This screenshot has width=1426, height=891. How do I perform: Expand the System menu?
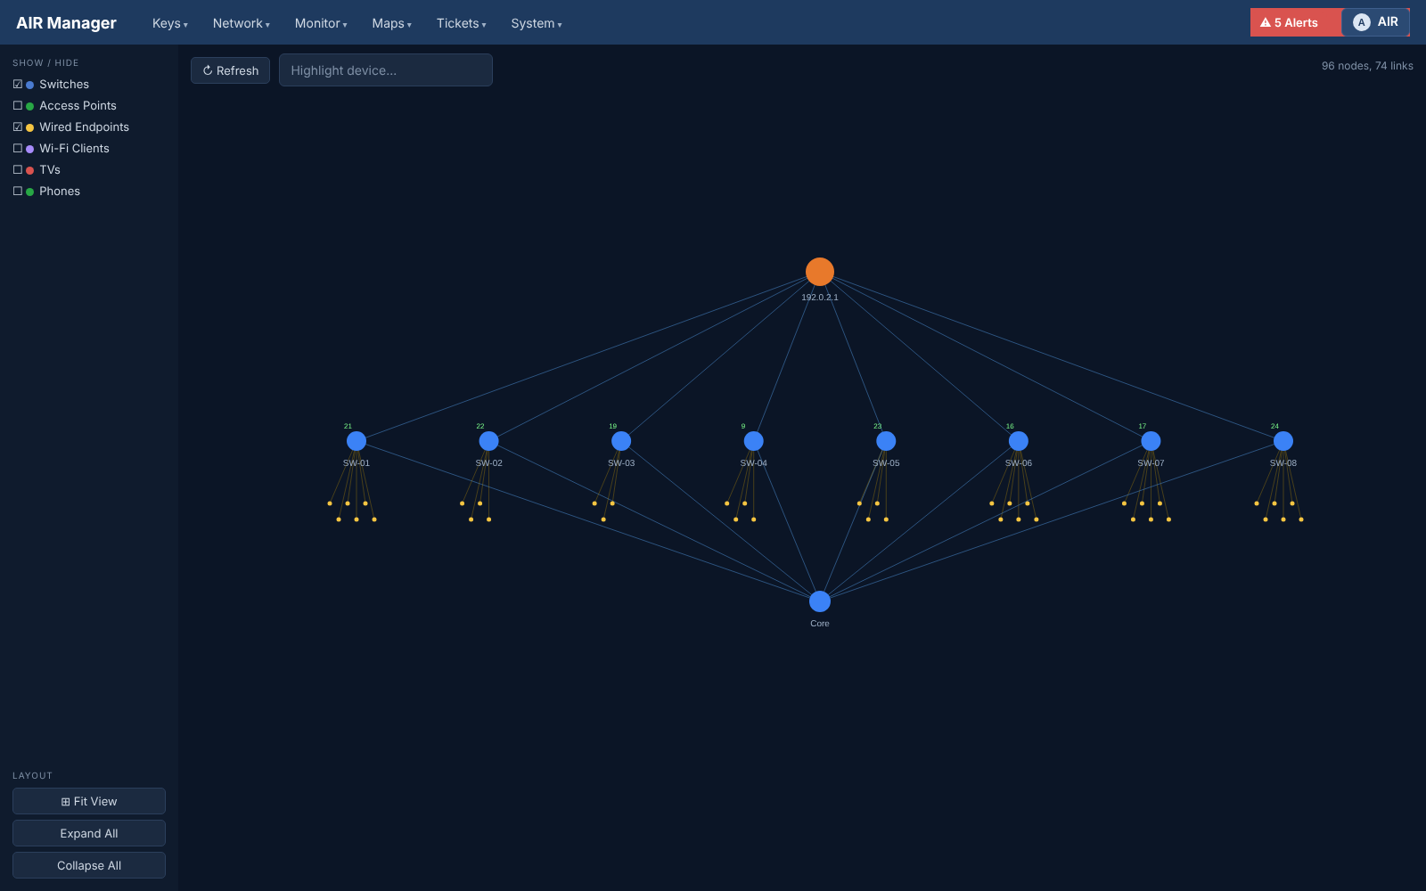536,23
